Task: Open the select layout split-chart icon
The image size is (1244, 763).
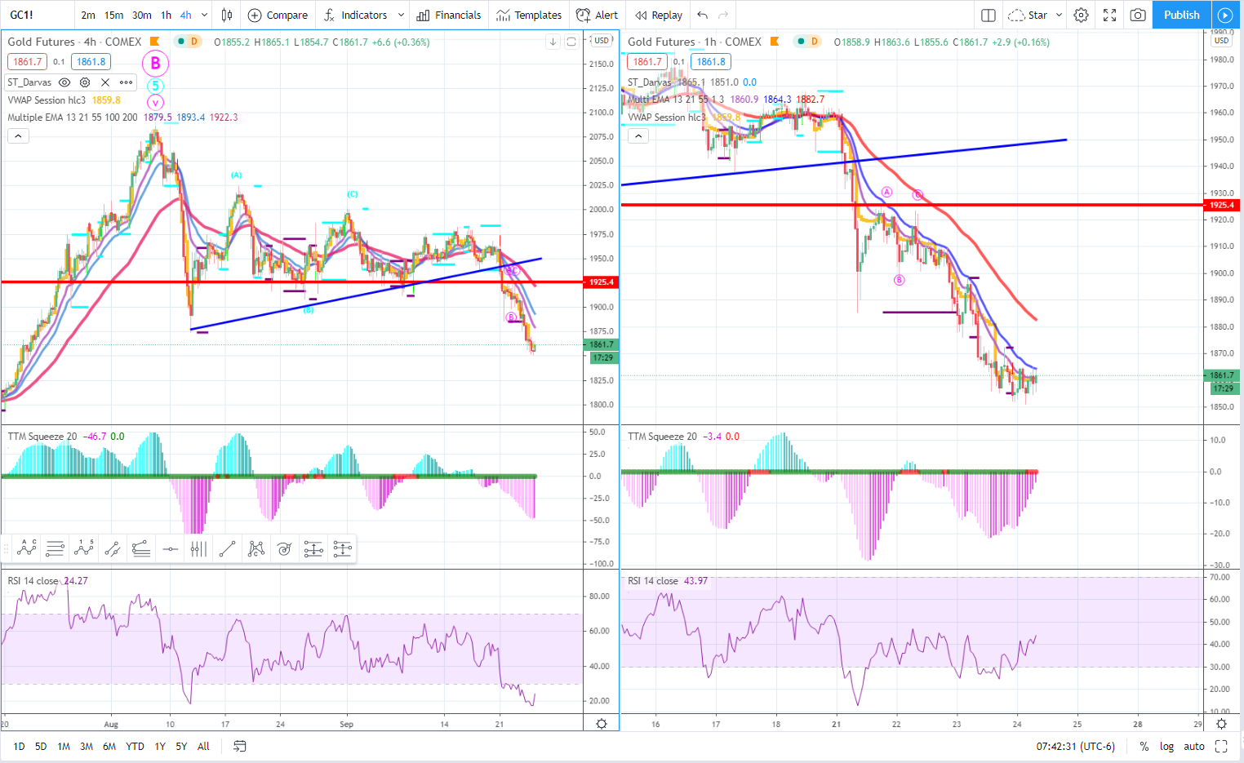Action: pos(988,15)
